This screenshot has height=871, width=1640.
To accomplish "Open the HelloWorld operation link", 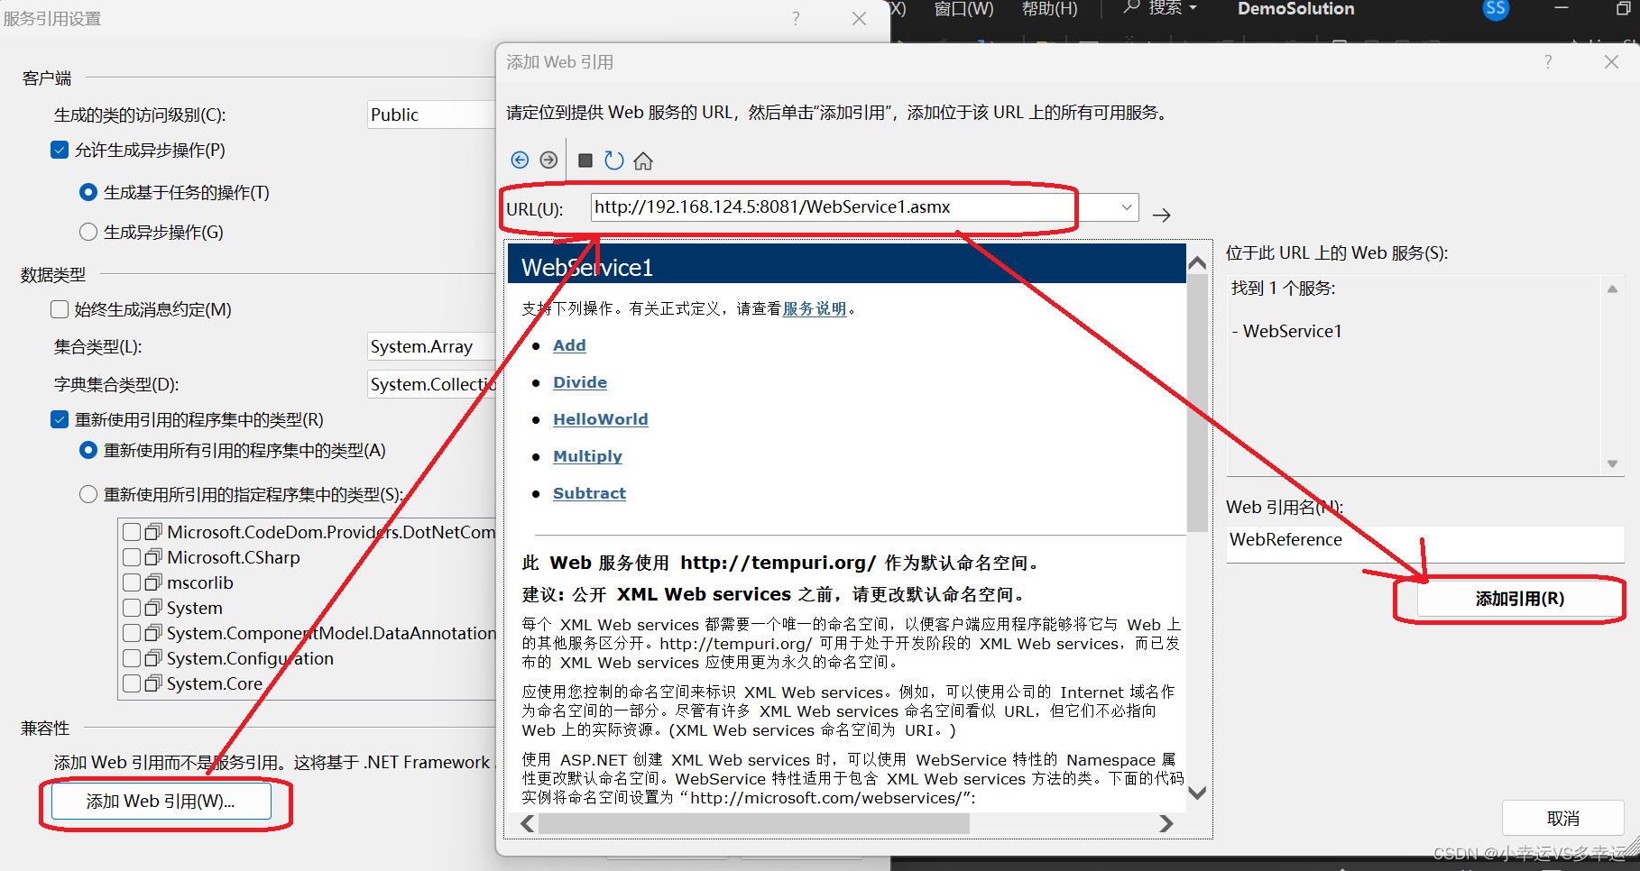I will pyautogui.click(x=601, y=419).
